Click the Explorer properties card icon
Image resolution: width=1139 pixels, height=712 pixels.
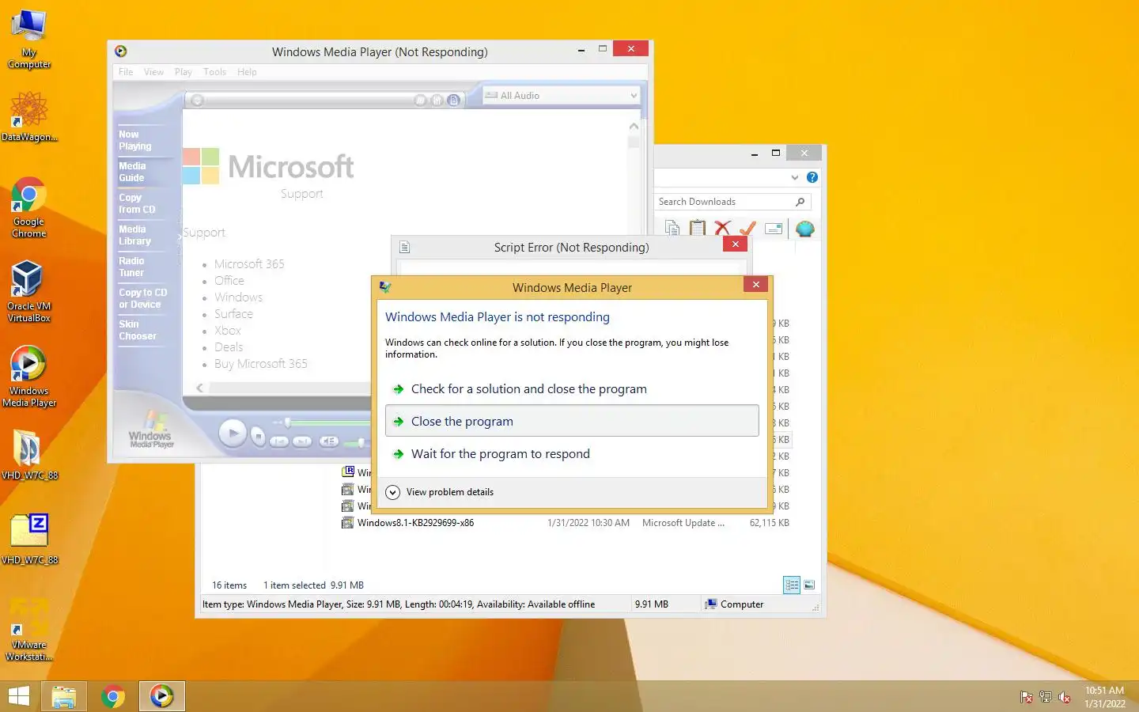click(x=774, y=229)
